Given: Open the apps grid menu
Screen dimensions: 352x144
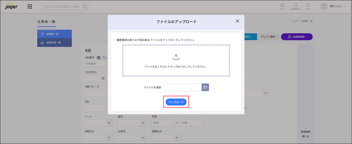Looking at the screenshot, I should (30, 7).
